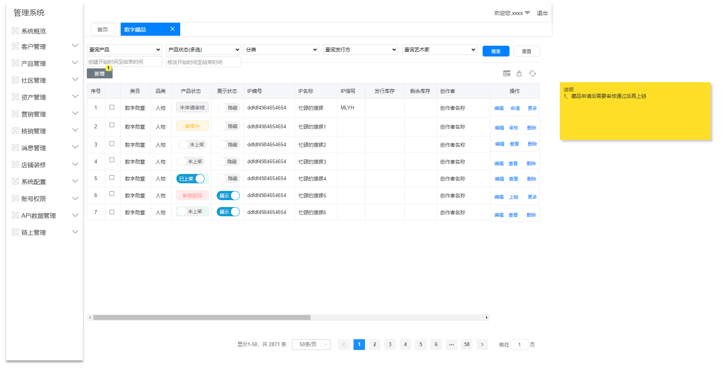The width and height of the screenshot is (727, 383).
Task: Click the lock icon above the table
Action: pos(519,73)
